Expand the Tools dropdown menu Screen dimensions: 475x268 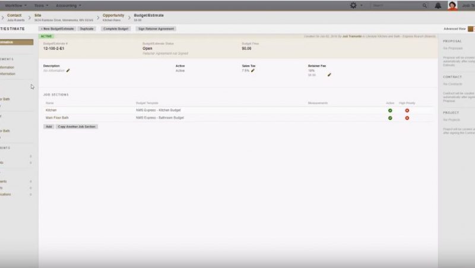point(43,5)
